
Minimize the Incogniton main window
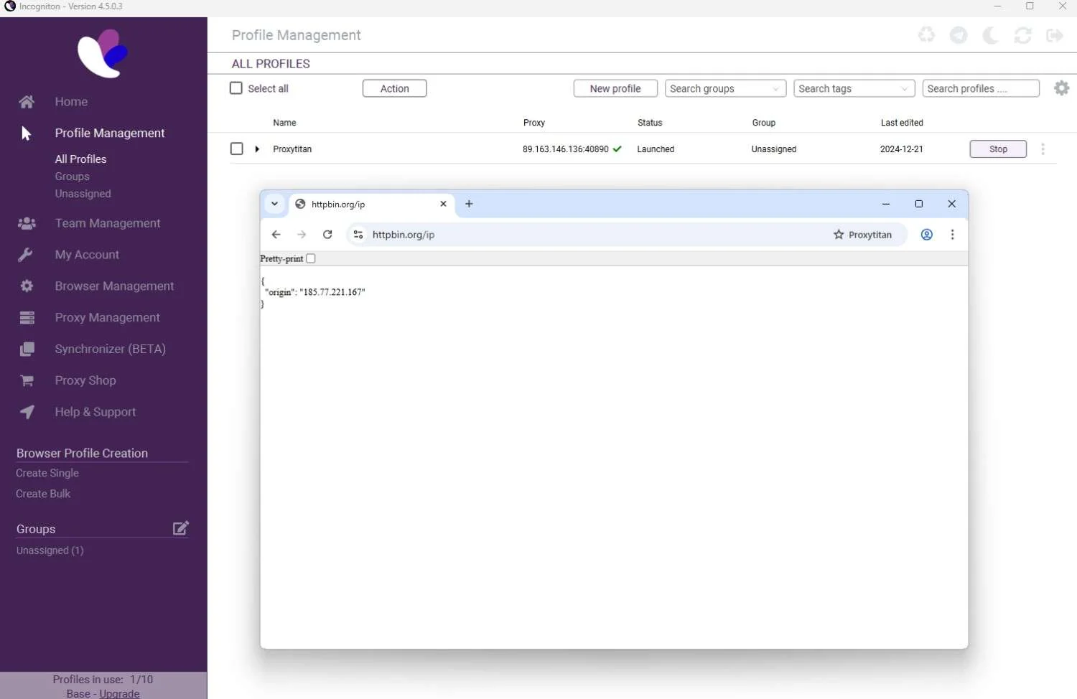pos(997,6)
